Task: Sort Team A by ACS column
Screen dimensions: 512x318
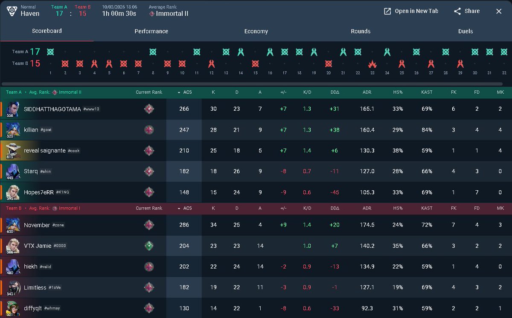Action: (x=184, y=92)
